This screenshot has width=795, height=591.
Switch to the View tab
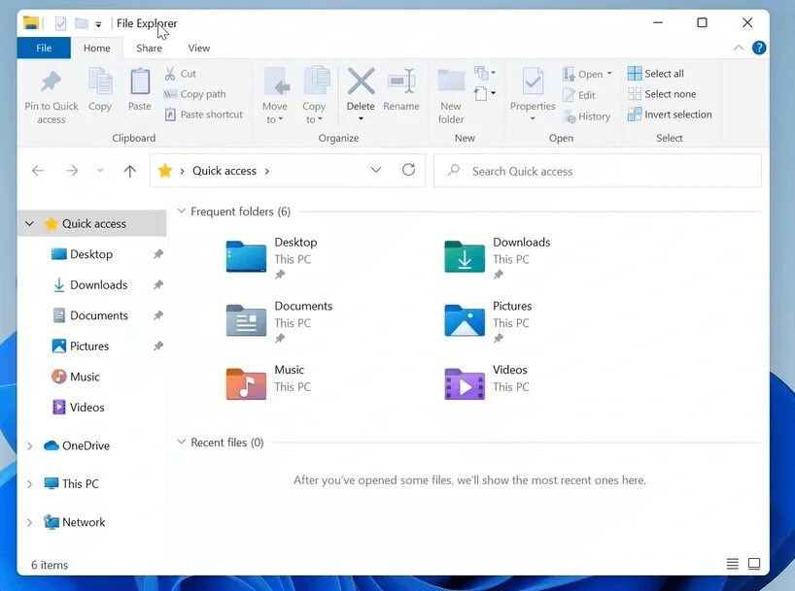(x=199, y=47)
